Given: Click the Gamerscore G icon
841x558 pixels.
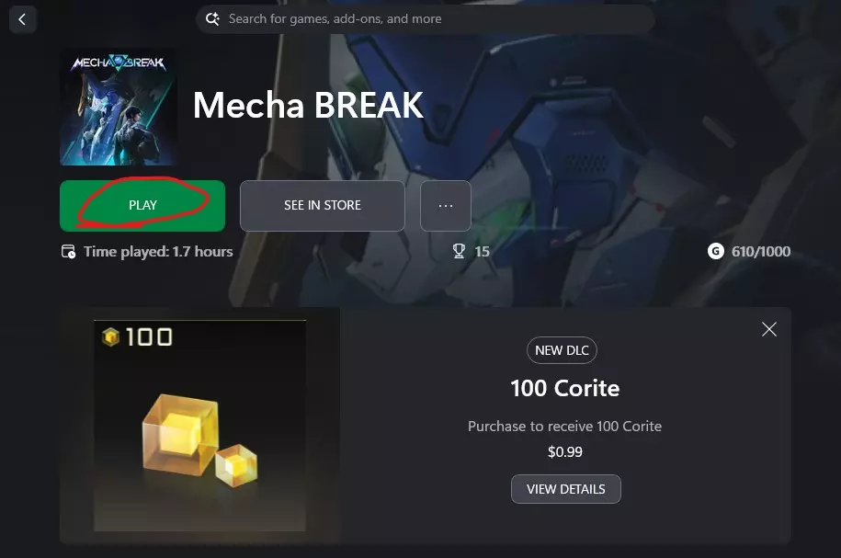Looking at the screenshot, I should point(715,251).
